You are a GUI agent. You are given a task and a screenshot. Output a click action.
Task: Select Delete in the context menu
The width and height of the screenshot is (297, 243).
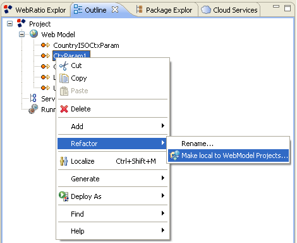112,109
